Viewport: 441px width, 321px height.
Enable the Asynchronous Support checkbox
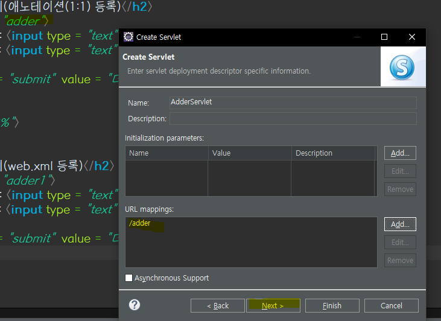128,278
